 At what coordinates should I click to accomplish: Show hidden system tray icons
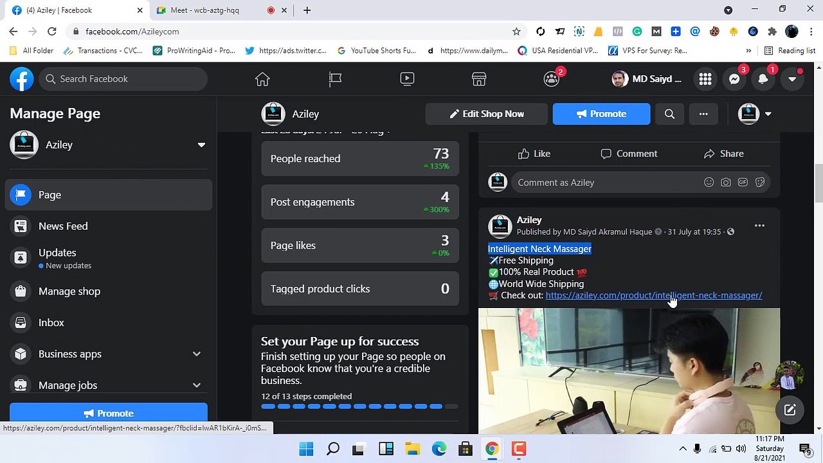point(683,449)
